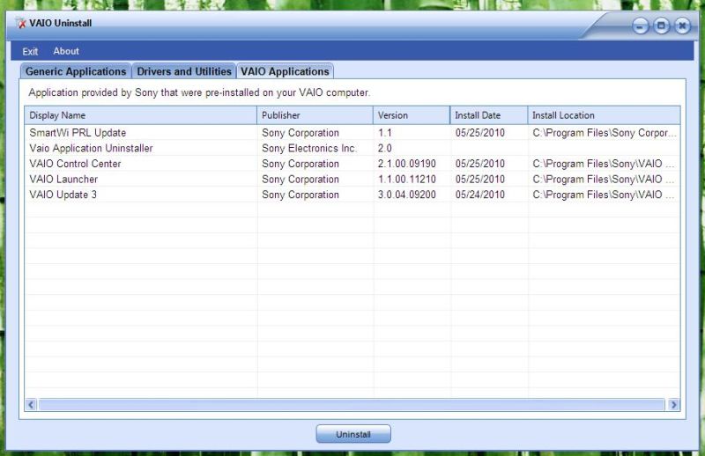
Task: Click the horizontal scrollbar track
Action: [352, 405]
